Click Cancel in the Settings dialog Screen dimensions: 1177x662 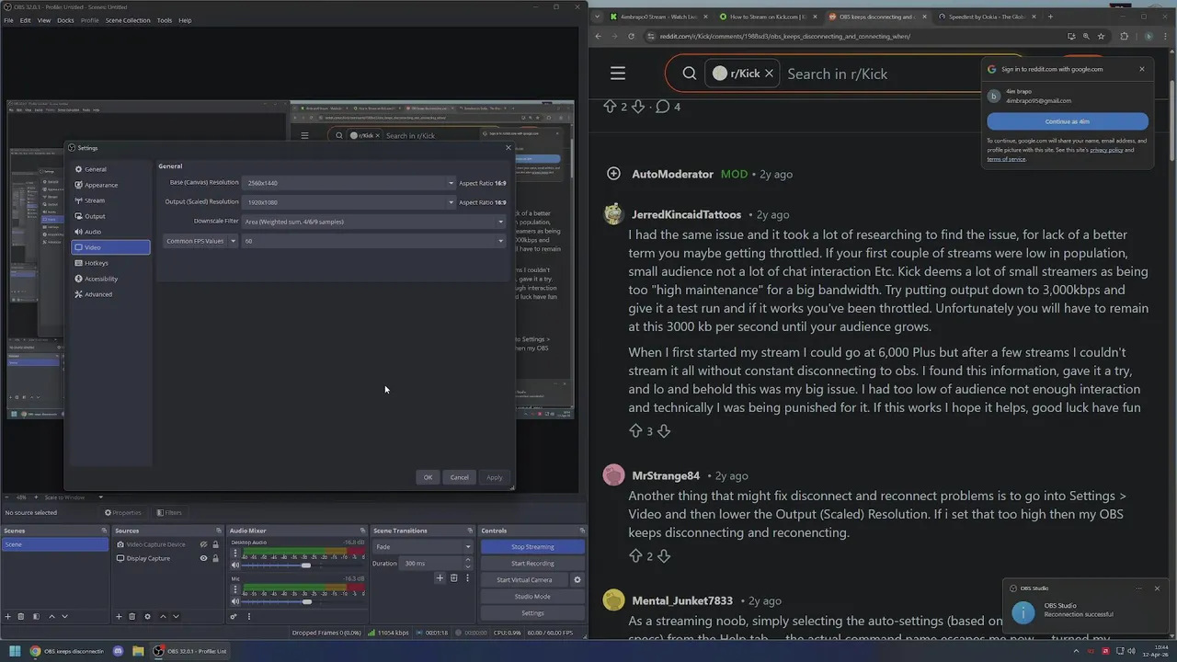(459, 477)
